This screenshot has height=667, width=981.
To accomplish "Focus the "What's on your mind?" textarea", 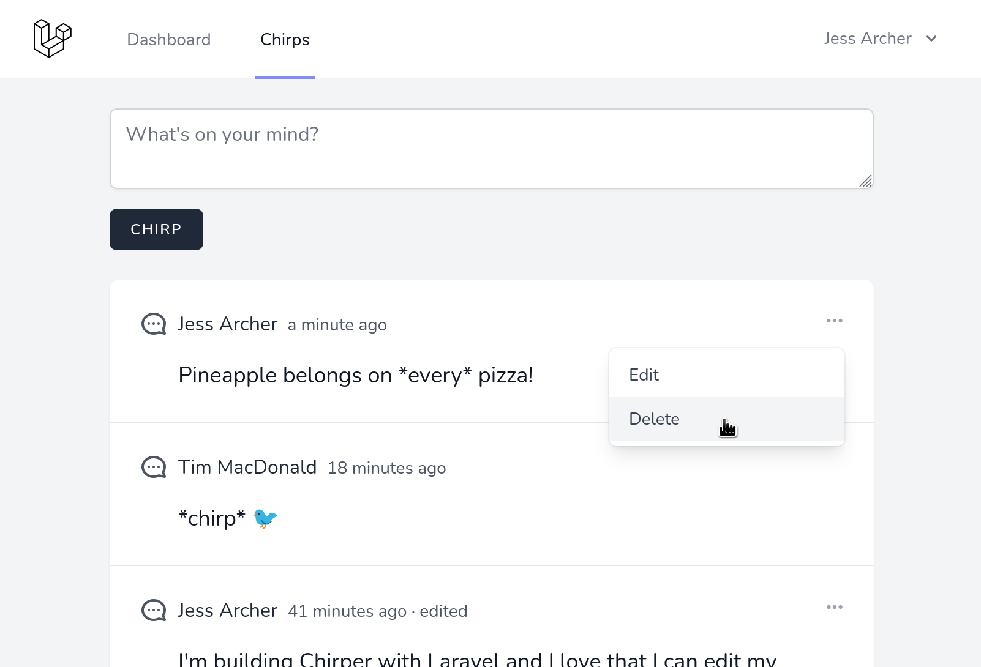I will (491, 149).
